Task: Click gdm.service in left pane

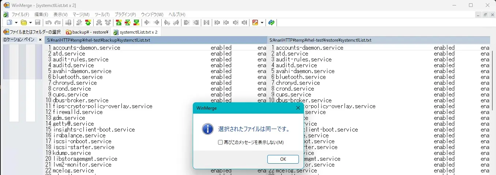Action: (x=69, y=118)
